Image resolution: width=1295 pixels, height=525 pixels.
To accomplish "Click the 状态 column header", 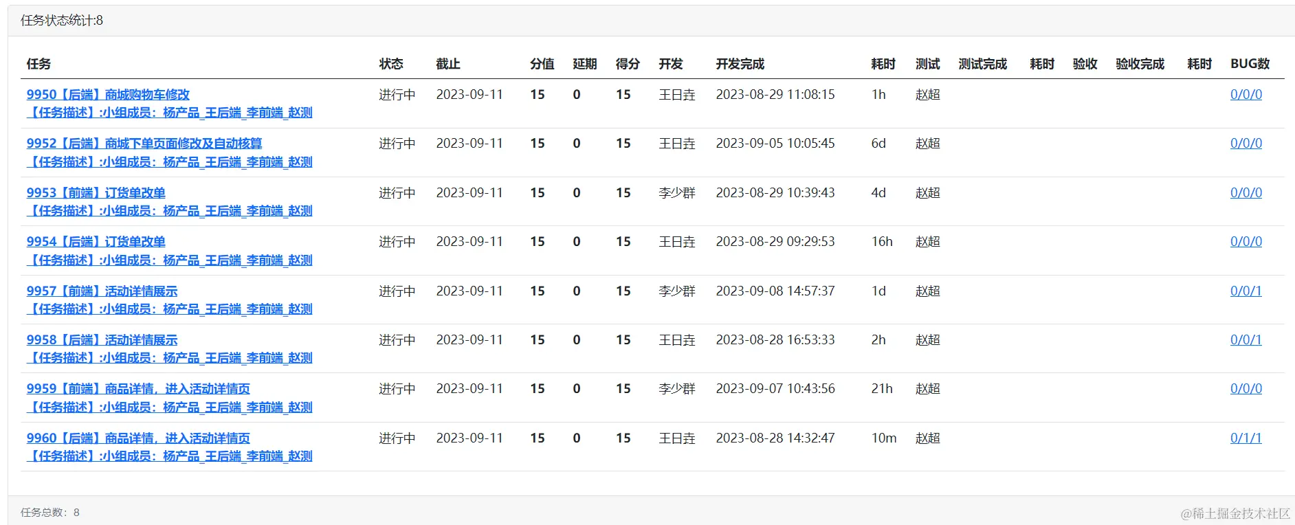I will [x=391, y=64].
